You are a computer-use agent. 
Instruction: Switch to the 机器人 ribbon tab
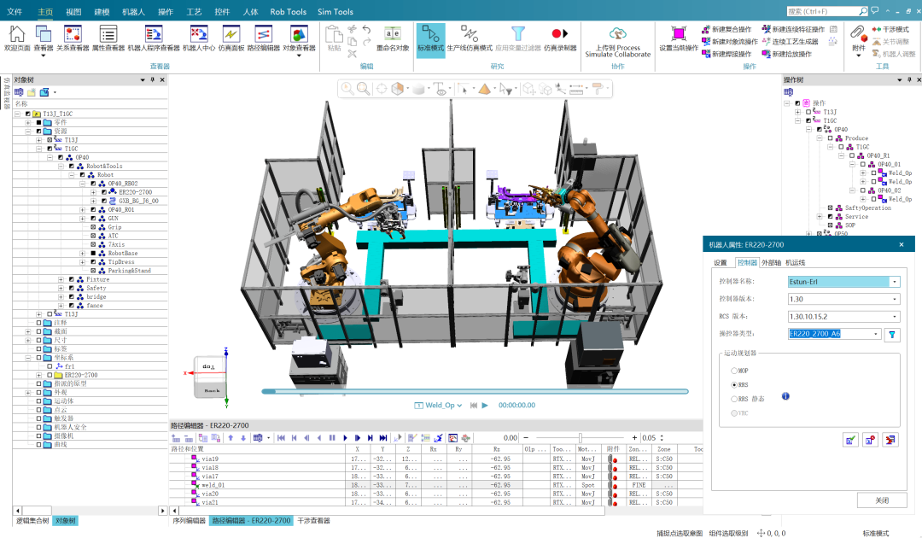tap(132, 12)
